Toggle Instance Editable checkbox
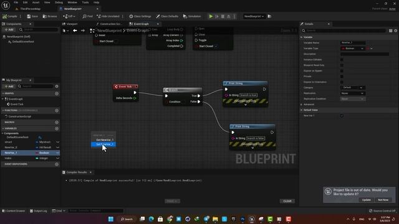The image size is (399, 224). coord(342,60)
